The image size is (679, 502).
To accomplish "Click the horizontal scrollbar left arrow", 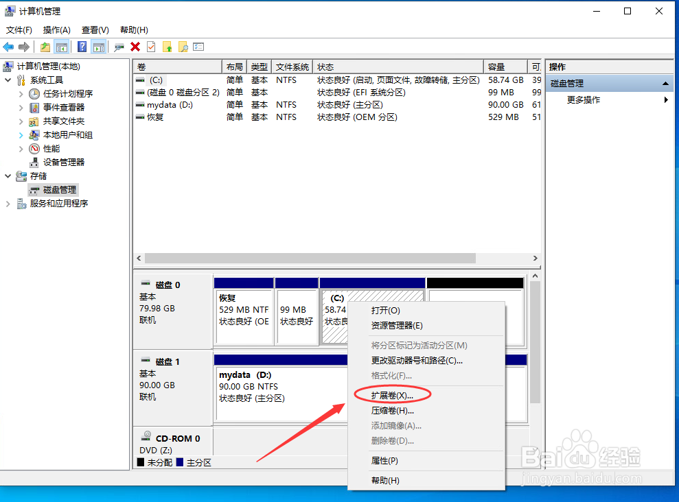I will 139,258.
